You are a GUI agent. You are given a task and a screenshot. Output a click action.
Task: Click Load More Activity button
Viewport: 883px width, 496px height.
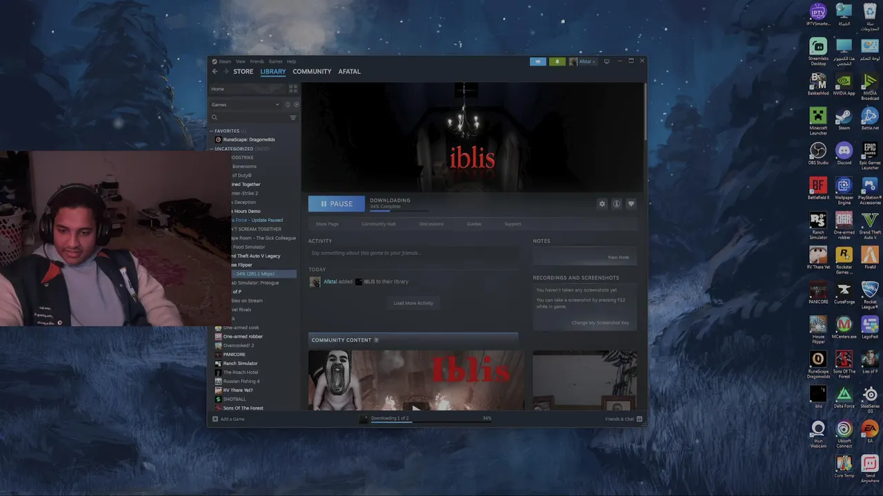pyautogui.click(x=413, y=303)
